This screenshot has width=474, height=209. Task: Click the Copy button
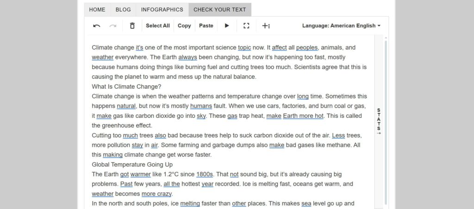184,26
